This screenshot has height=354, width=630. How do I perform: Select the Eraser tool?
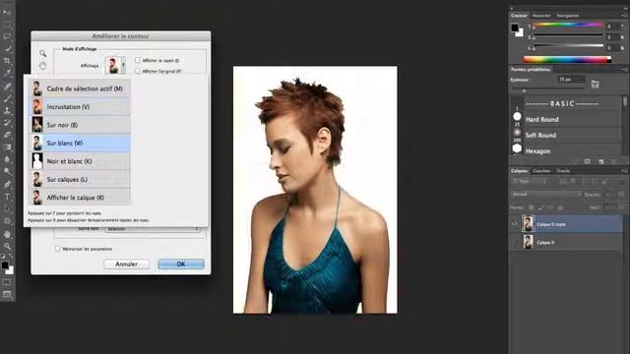coord(7,135)
